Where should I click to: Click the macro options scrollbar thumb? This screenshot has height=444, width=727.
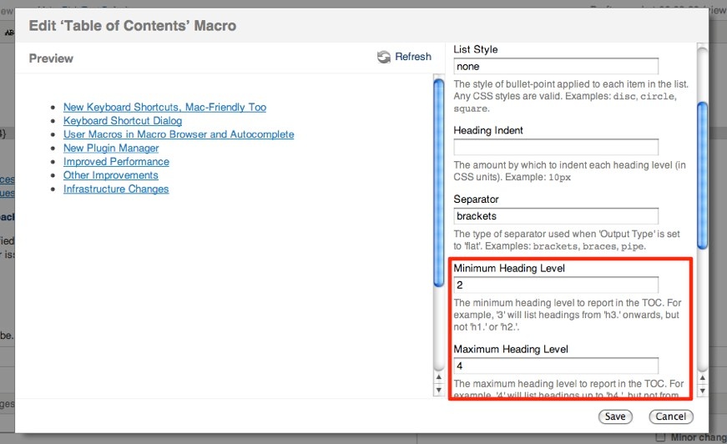click(703, 175)
